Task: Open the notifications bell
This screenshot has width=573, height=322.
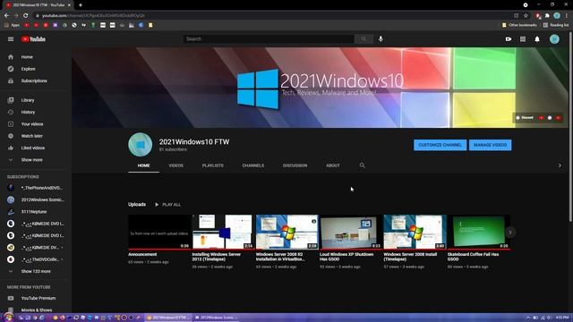Action: point(537,39)
